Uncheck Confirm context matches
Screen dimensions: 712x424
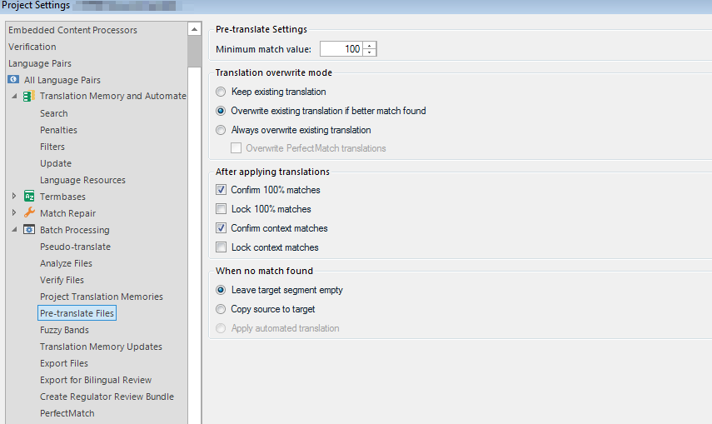(221, 228)
